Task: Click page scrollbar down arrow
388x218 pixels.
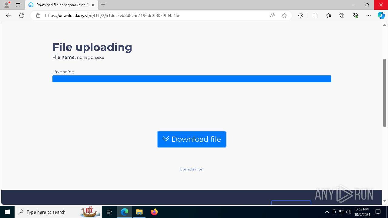Action: point(384,201)
